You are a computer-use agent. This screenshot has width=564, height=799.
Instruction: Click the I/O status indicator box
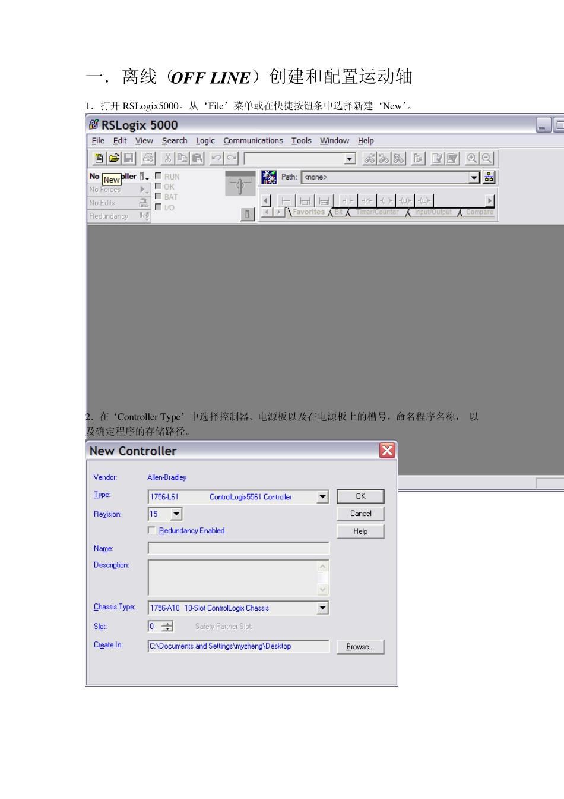pos(159,207)
